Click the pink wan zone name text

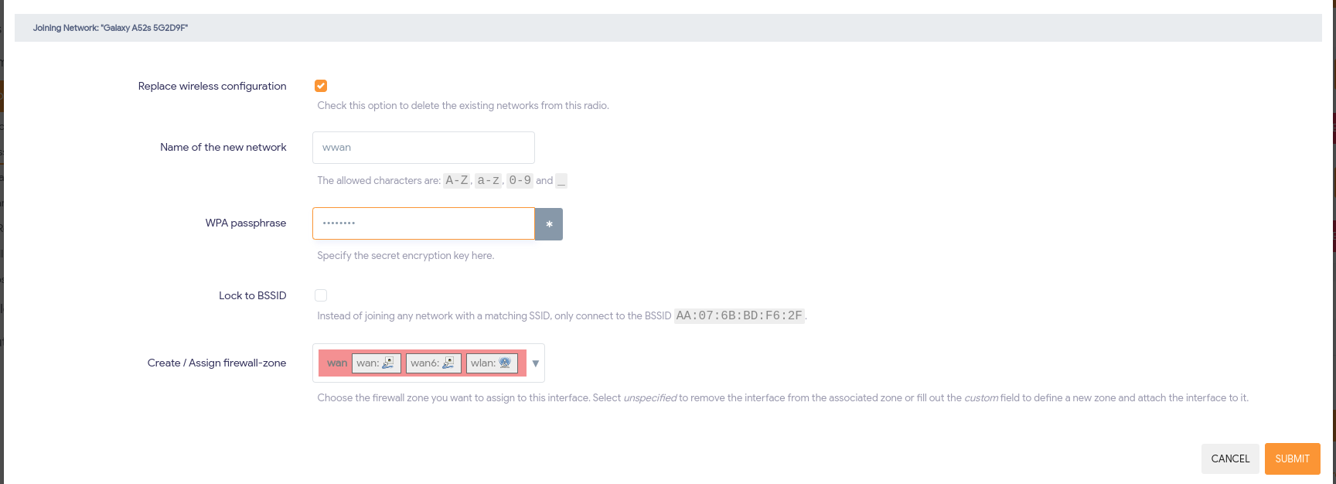pyautogui.click(x=337, y=363)
